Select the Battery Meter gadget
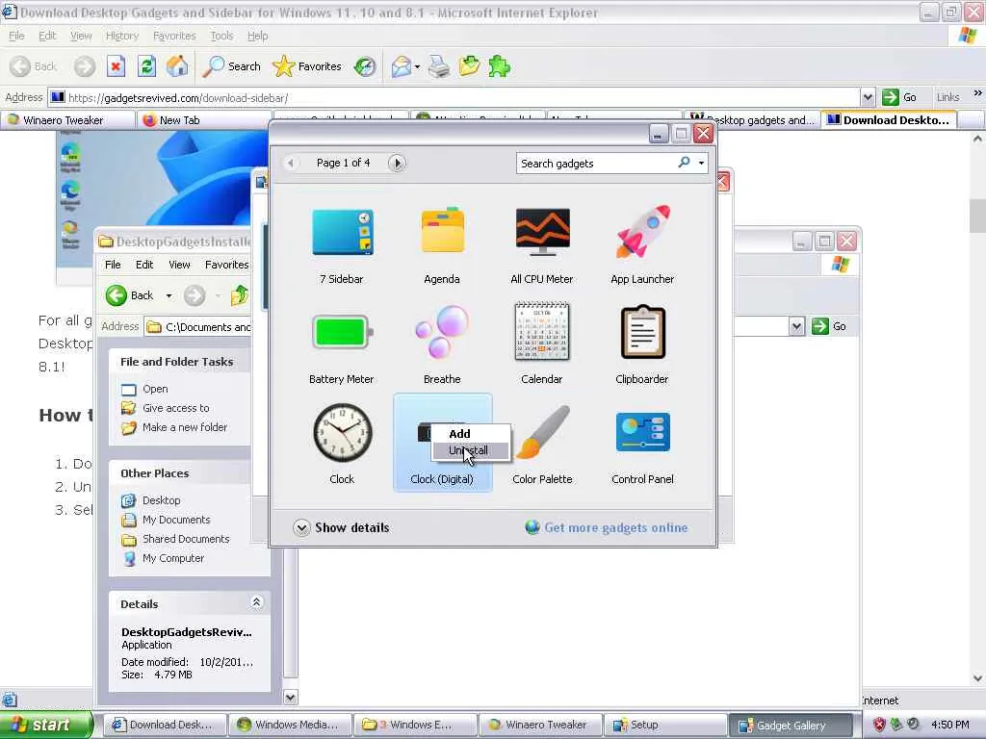 point(342,332)
